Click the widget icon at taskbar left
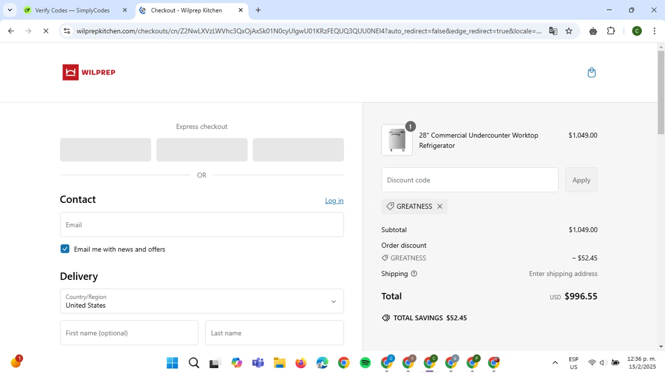The image size is (665, 374). click(x=16, y=362)
